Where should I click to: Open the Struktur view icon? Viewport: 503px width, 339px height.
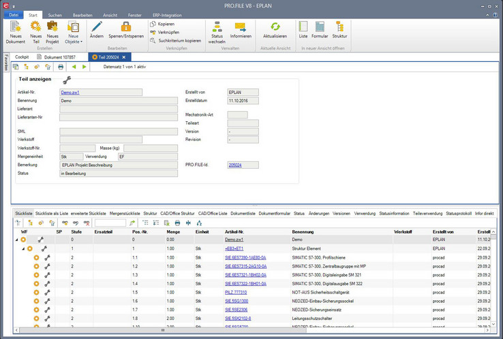(339, 28)
